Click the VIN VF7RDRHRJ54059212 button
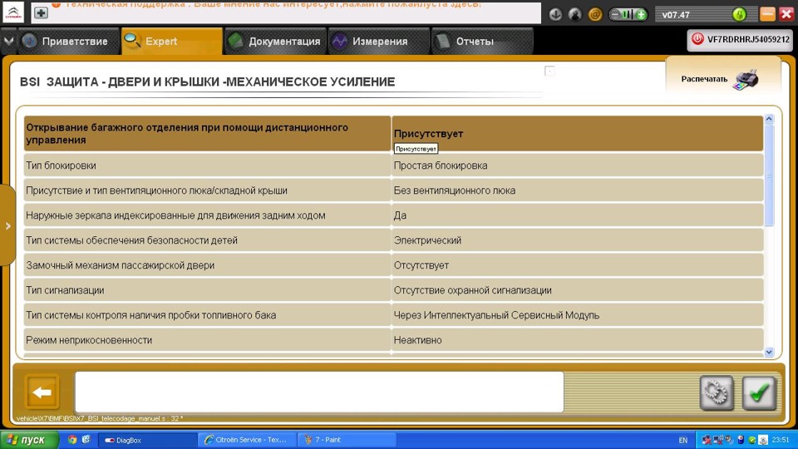798x449 pixels. tap(740, 40)
